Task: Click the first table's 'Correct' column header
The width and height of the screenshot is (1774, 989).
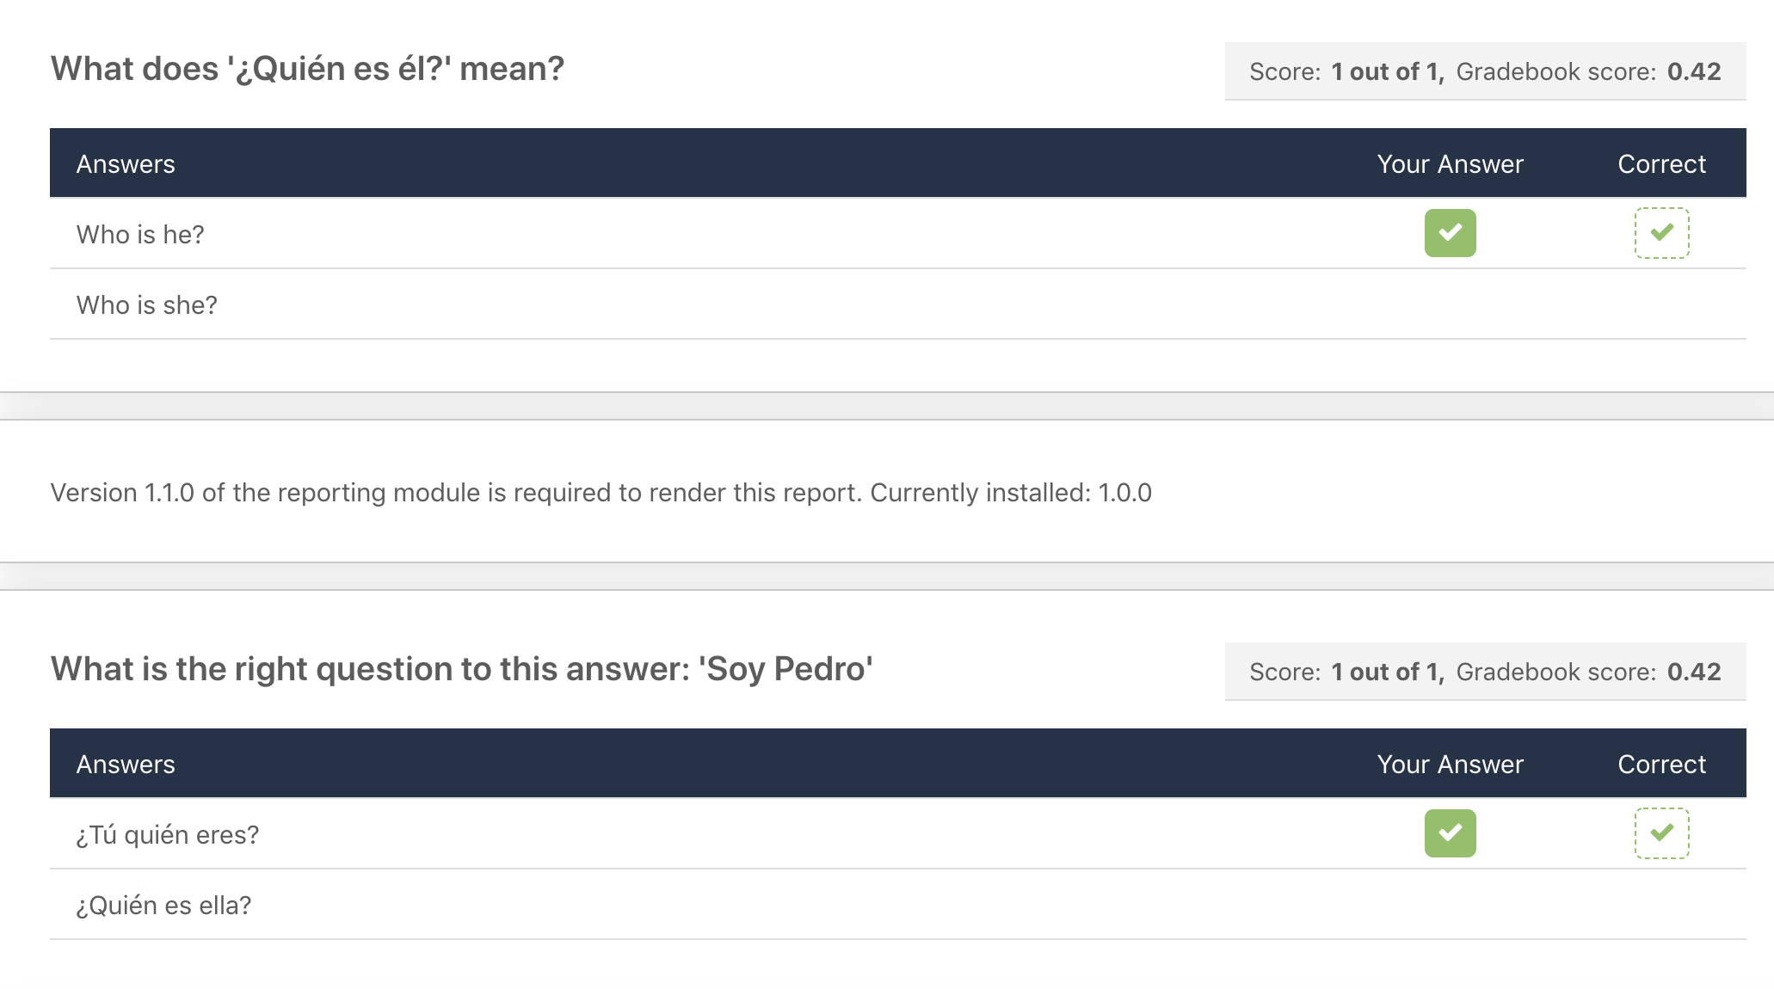Action: 1661,164
